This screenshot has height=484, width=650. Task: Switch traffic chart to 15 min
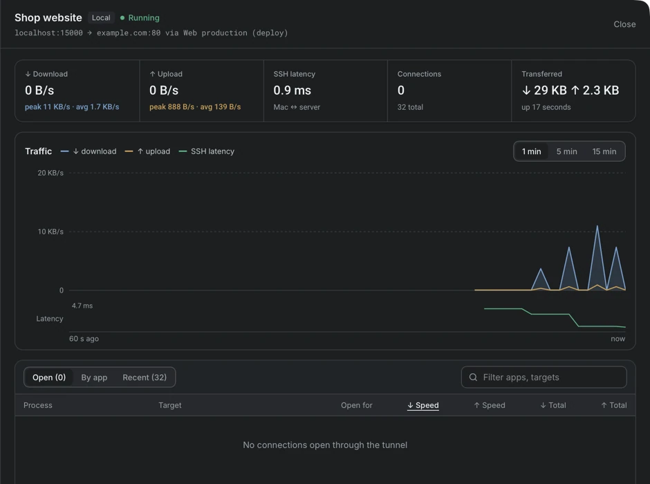(604, 151)
